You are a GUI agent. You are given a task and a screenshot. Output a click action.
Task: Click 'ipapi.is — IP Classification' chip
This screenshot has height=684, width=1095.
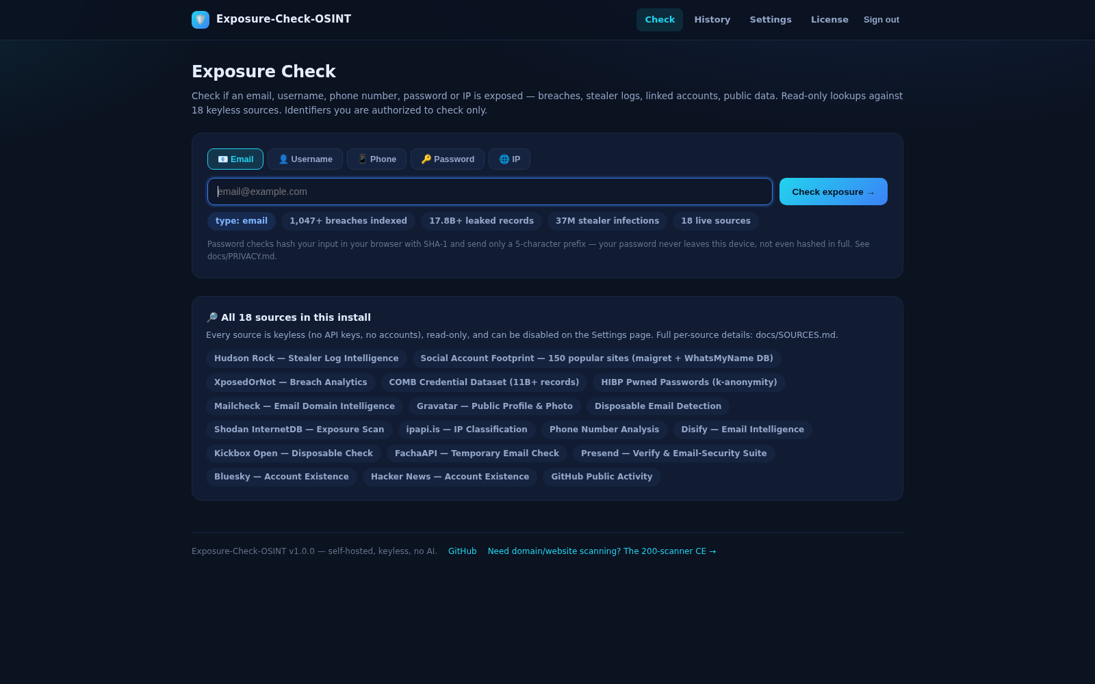[467, 430]
